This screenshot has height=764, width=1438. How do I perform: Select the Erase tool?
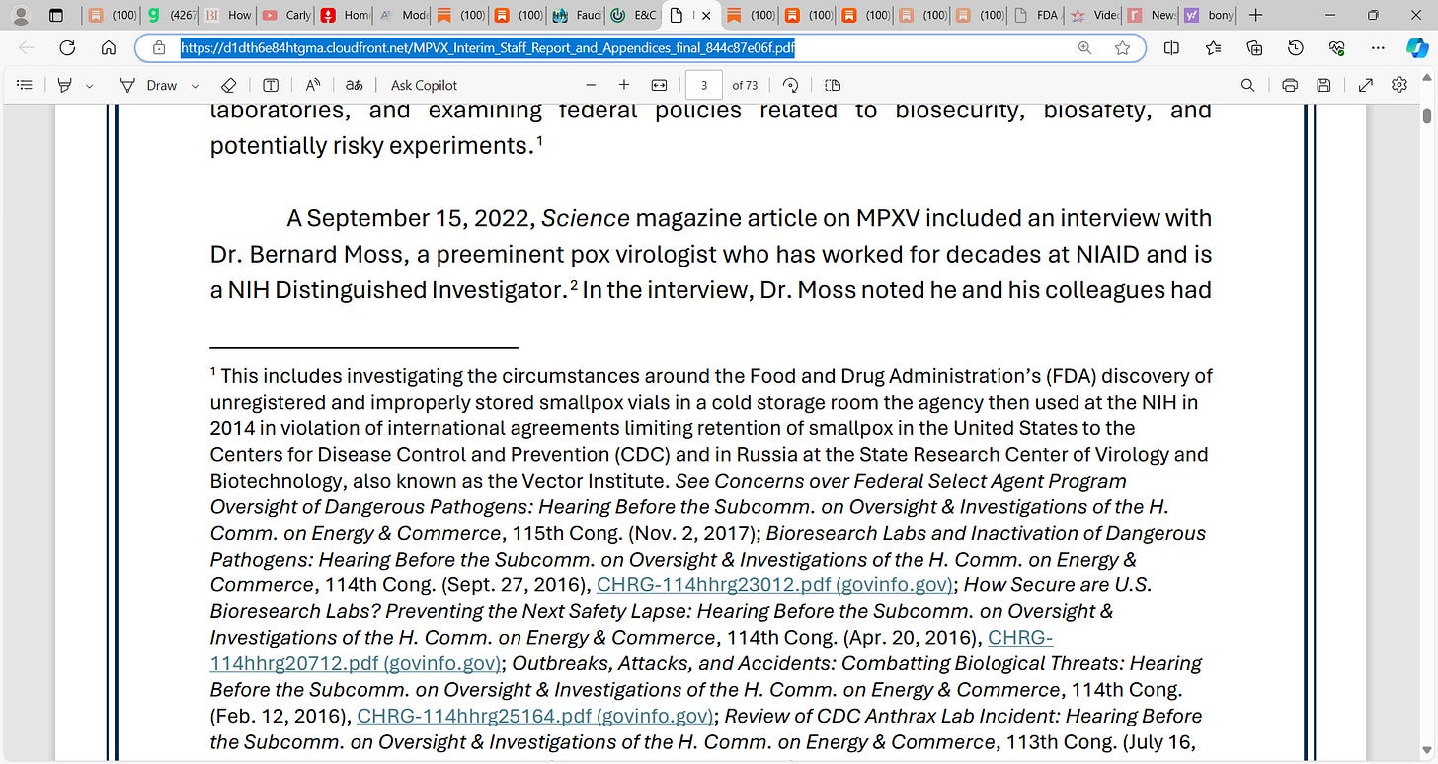coord(228,85)
